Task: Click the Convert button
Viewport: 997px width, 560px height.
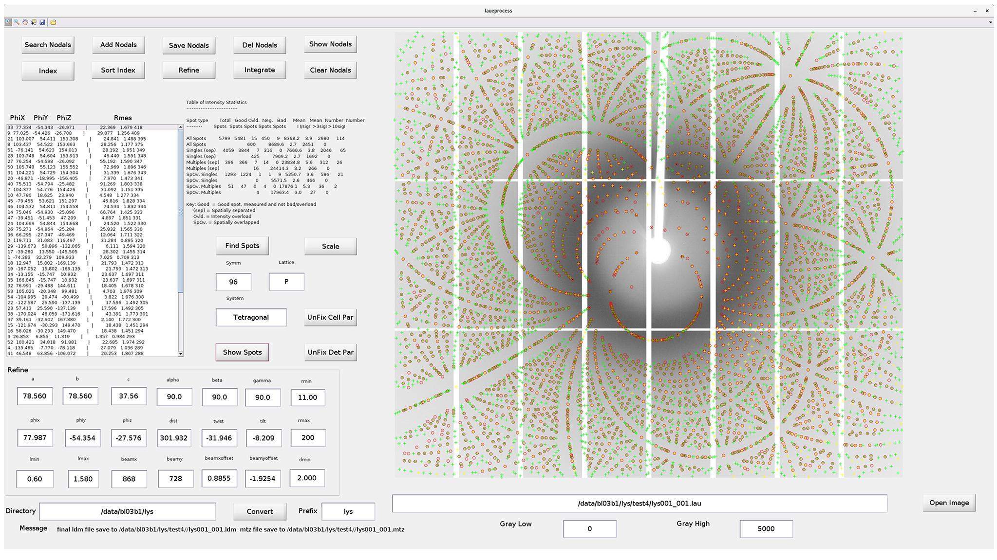Action: click(260, 511)
